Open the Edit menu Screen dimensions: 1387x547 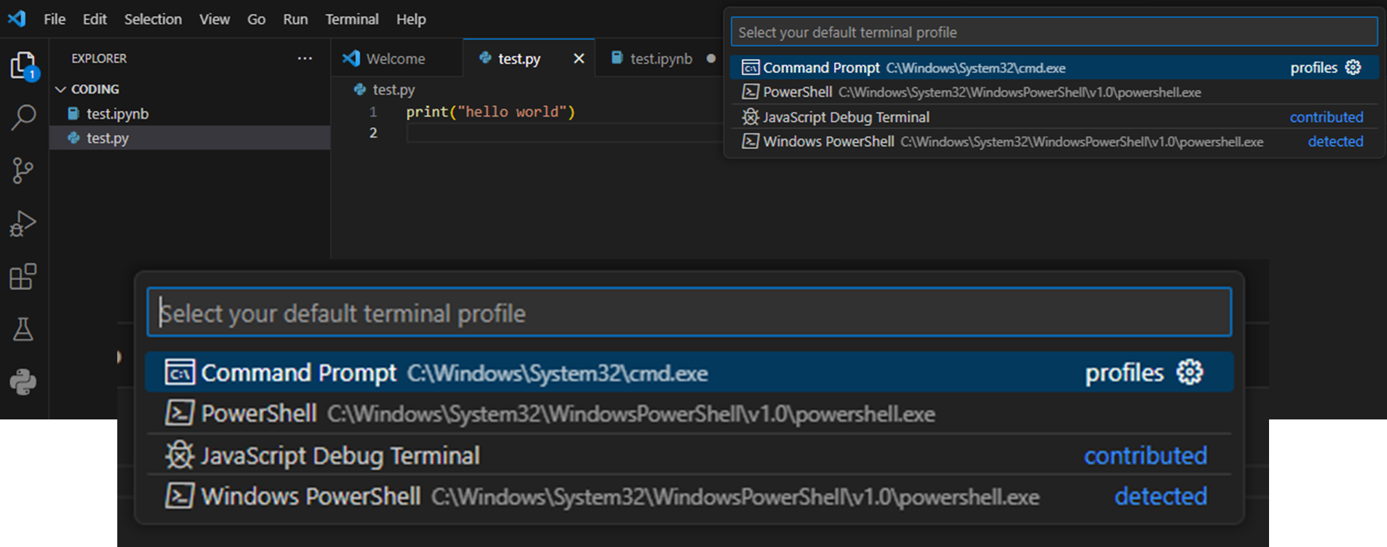tap(94, 19)
